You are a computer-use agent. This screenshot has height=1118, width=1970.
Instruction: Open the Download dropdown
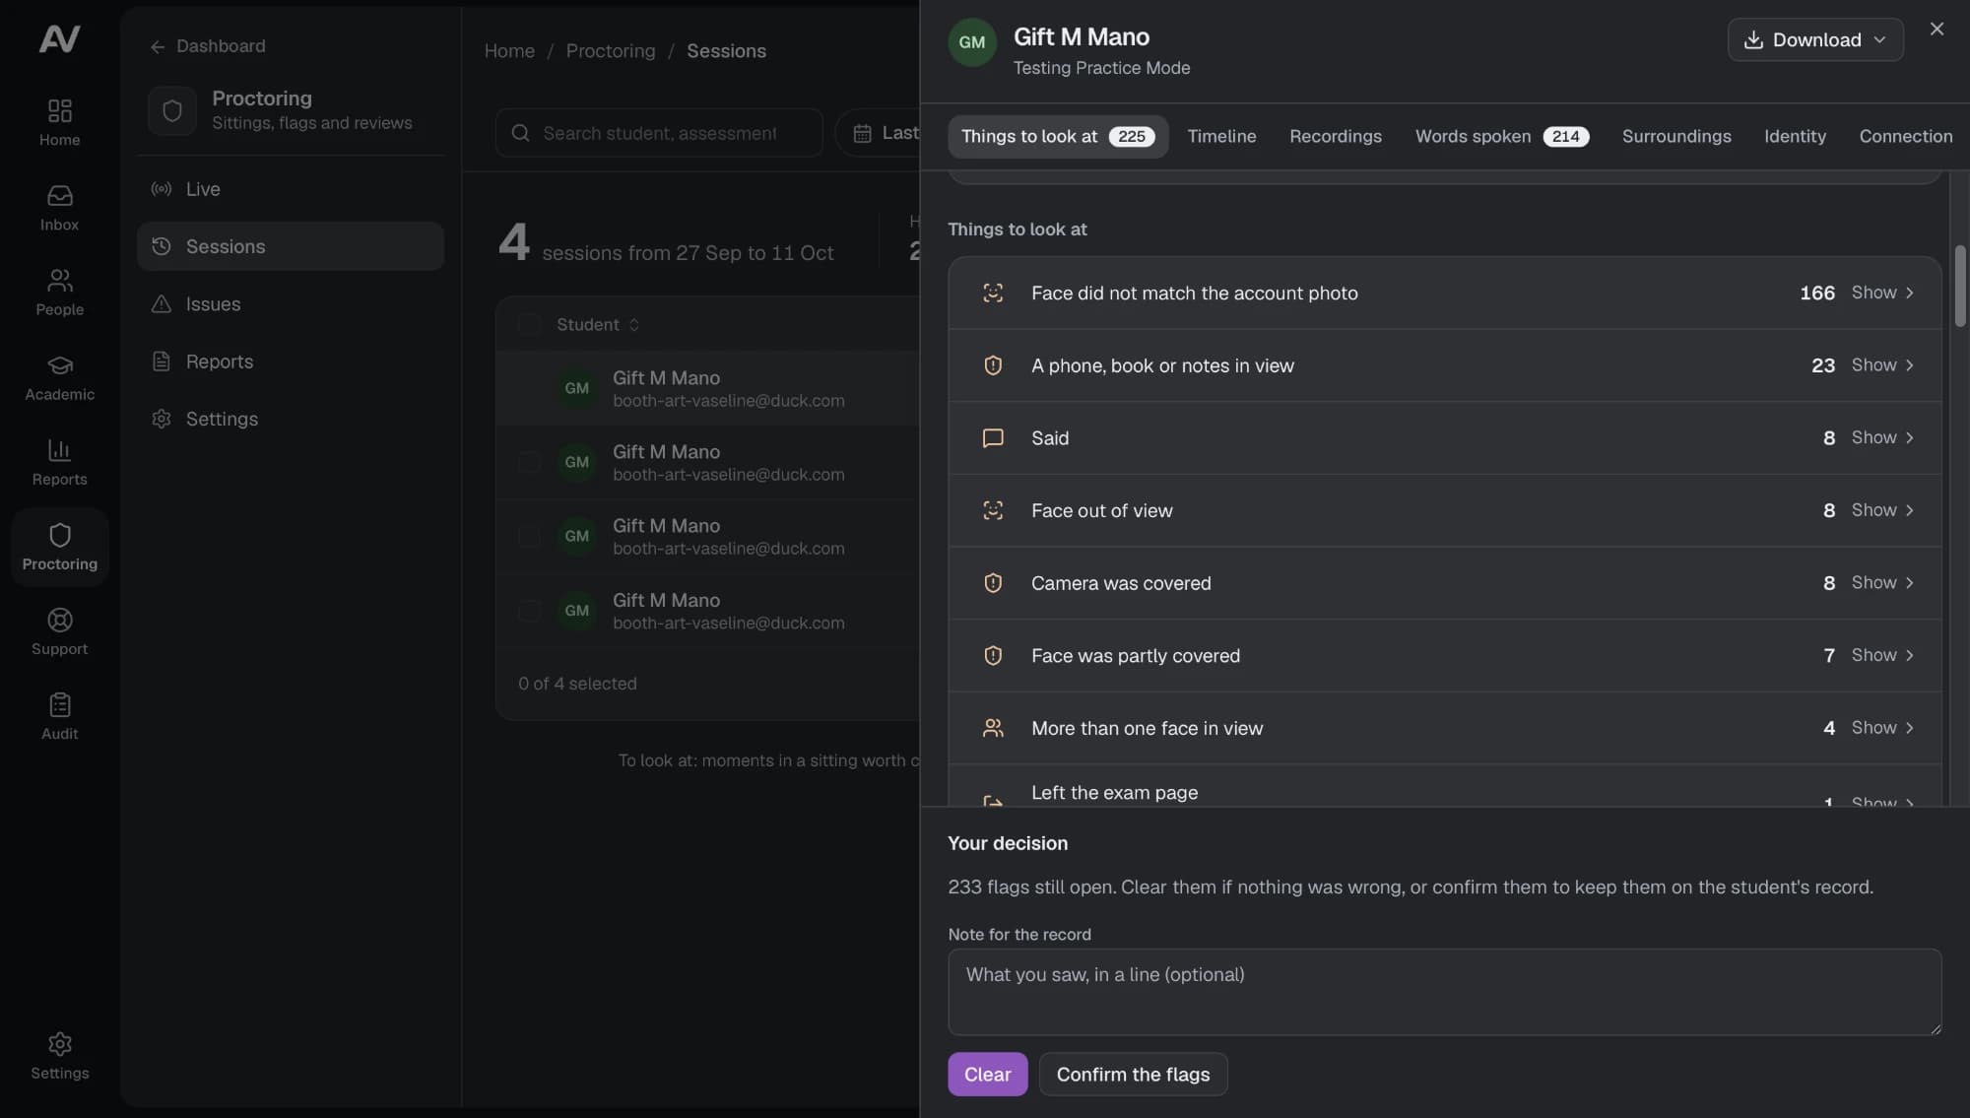coord(1815,39)
